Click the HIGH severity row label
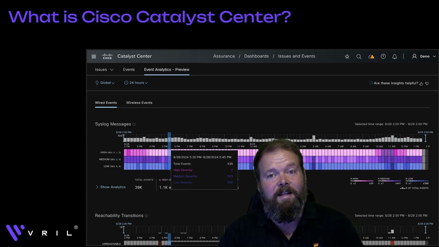 coord(110,152)
